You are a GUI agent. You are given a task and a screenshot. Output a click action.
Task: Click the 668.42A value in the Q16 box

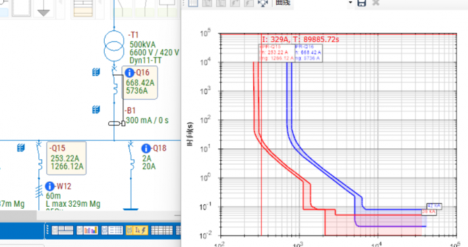[140, 82]
